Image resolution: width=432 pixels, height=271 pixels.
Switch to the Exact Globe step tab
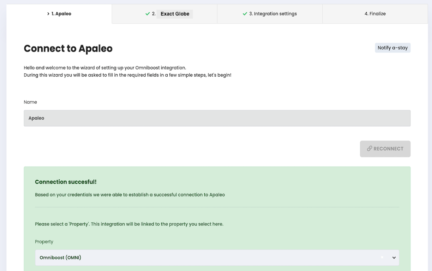[164, 14]
